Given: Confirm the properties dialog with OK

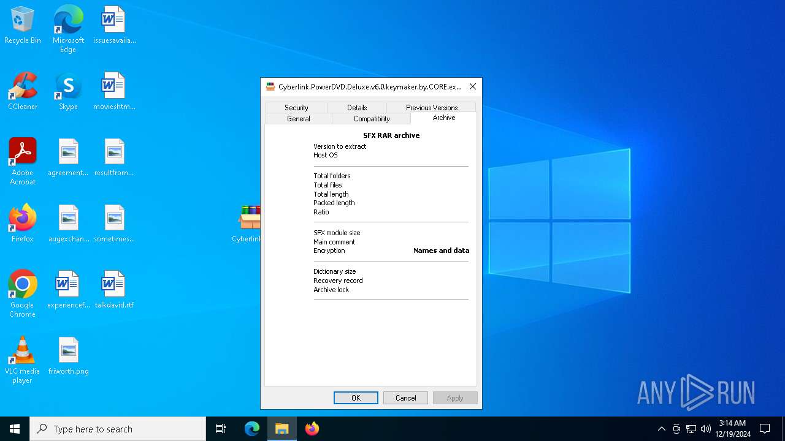Looking at the screenshot, I should [x=356, y=398].
